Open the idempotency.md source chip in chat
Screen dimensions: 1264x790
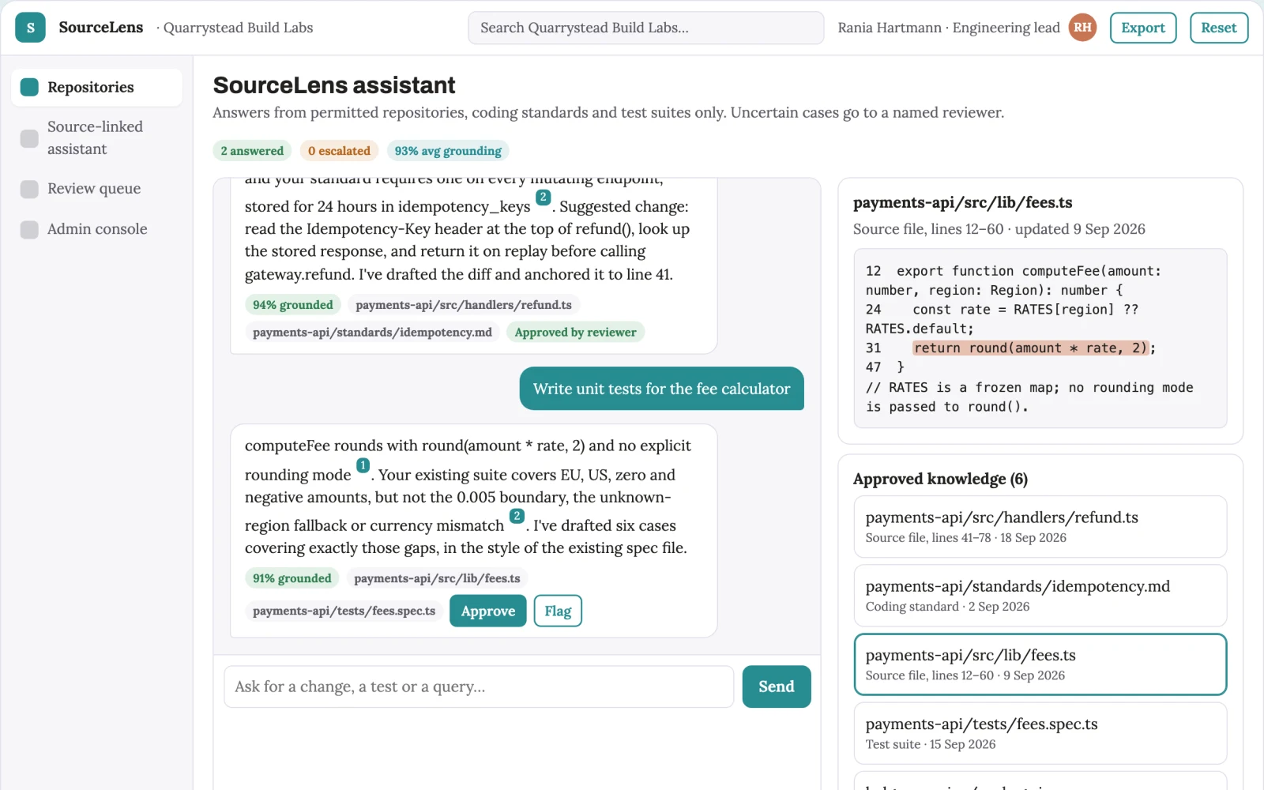[372, 333]
